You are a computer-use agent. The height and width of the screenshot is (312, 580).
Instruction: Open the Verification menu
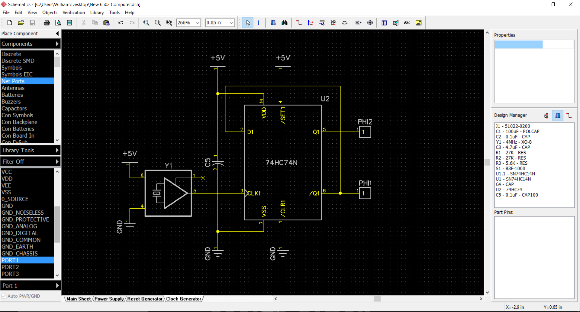[x=73, y=12]
